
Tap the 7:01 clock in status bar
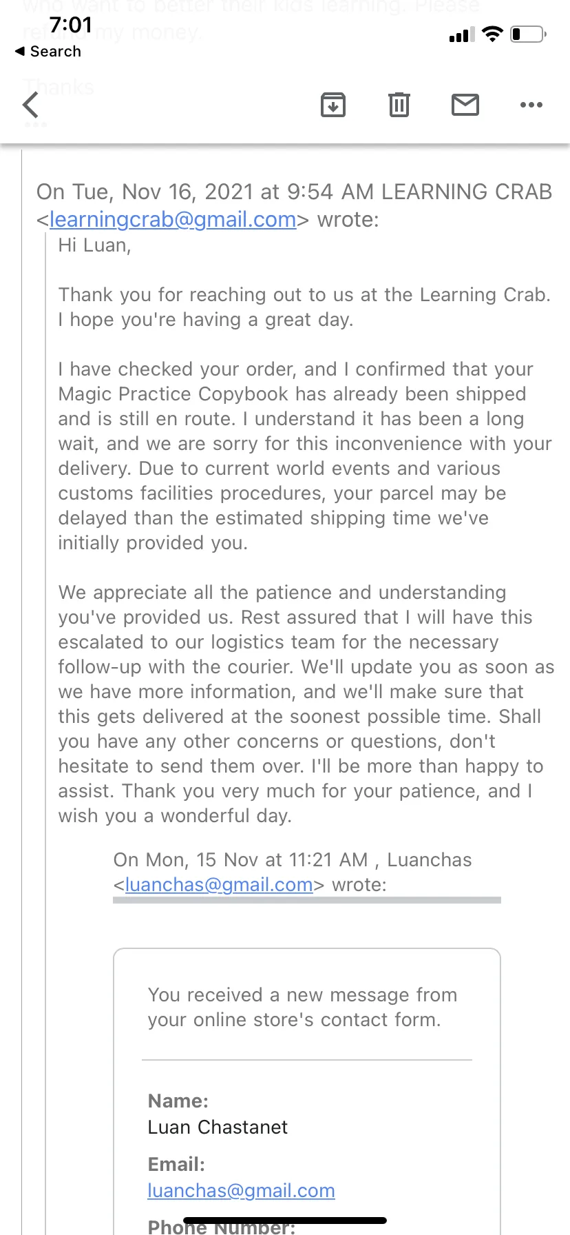(x=70, y=25)
